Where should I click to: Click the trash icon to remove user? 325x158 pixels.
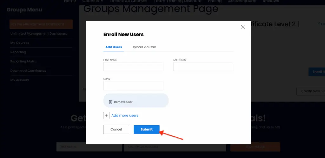pyautogui.click(x=110, y=102)
